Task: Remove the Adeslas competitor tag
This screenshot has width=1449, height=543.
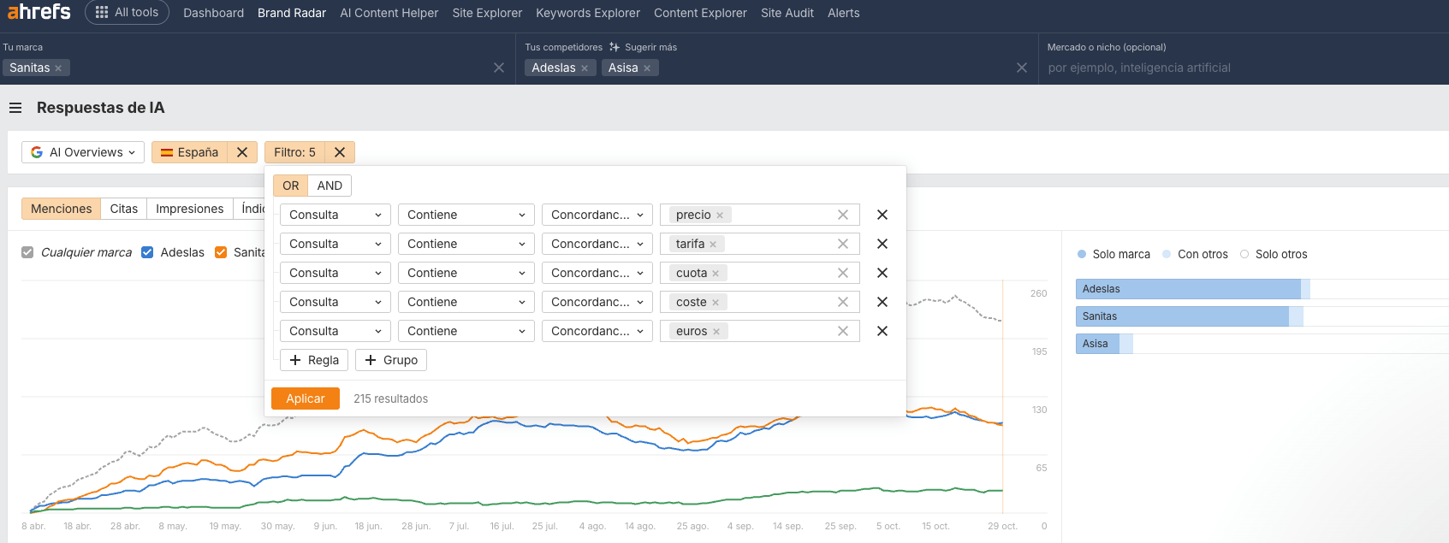Action: point(585,68)
